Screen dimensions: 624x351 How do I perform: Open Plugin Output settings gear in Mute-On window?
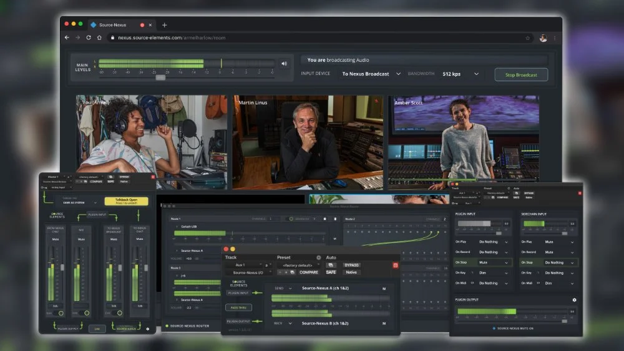coord(574,300)
